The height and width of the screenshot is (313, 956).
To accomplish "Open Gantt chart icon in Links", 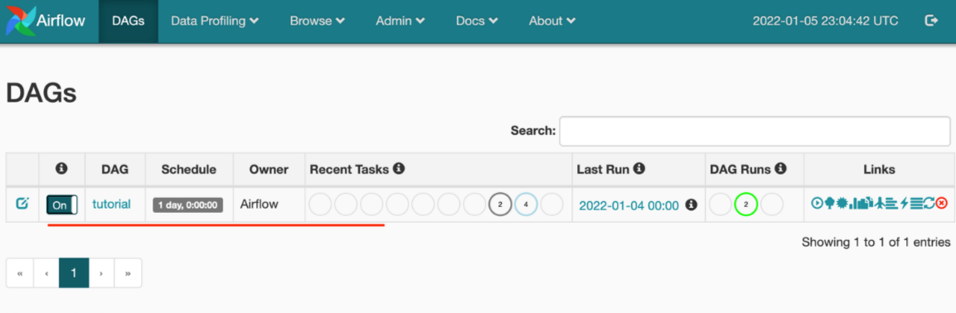I will (892, 204).
